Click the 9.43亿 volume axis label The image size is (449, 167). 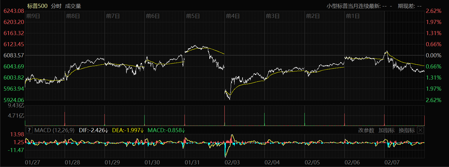tap(16, 105)
